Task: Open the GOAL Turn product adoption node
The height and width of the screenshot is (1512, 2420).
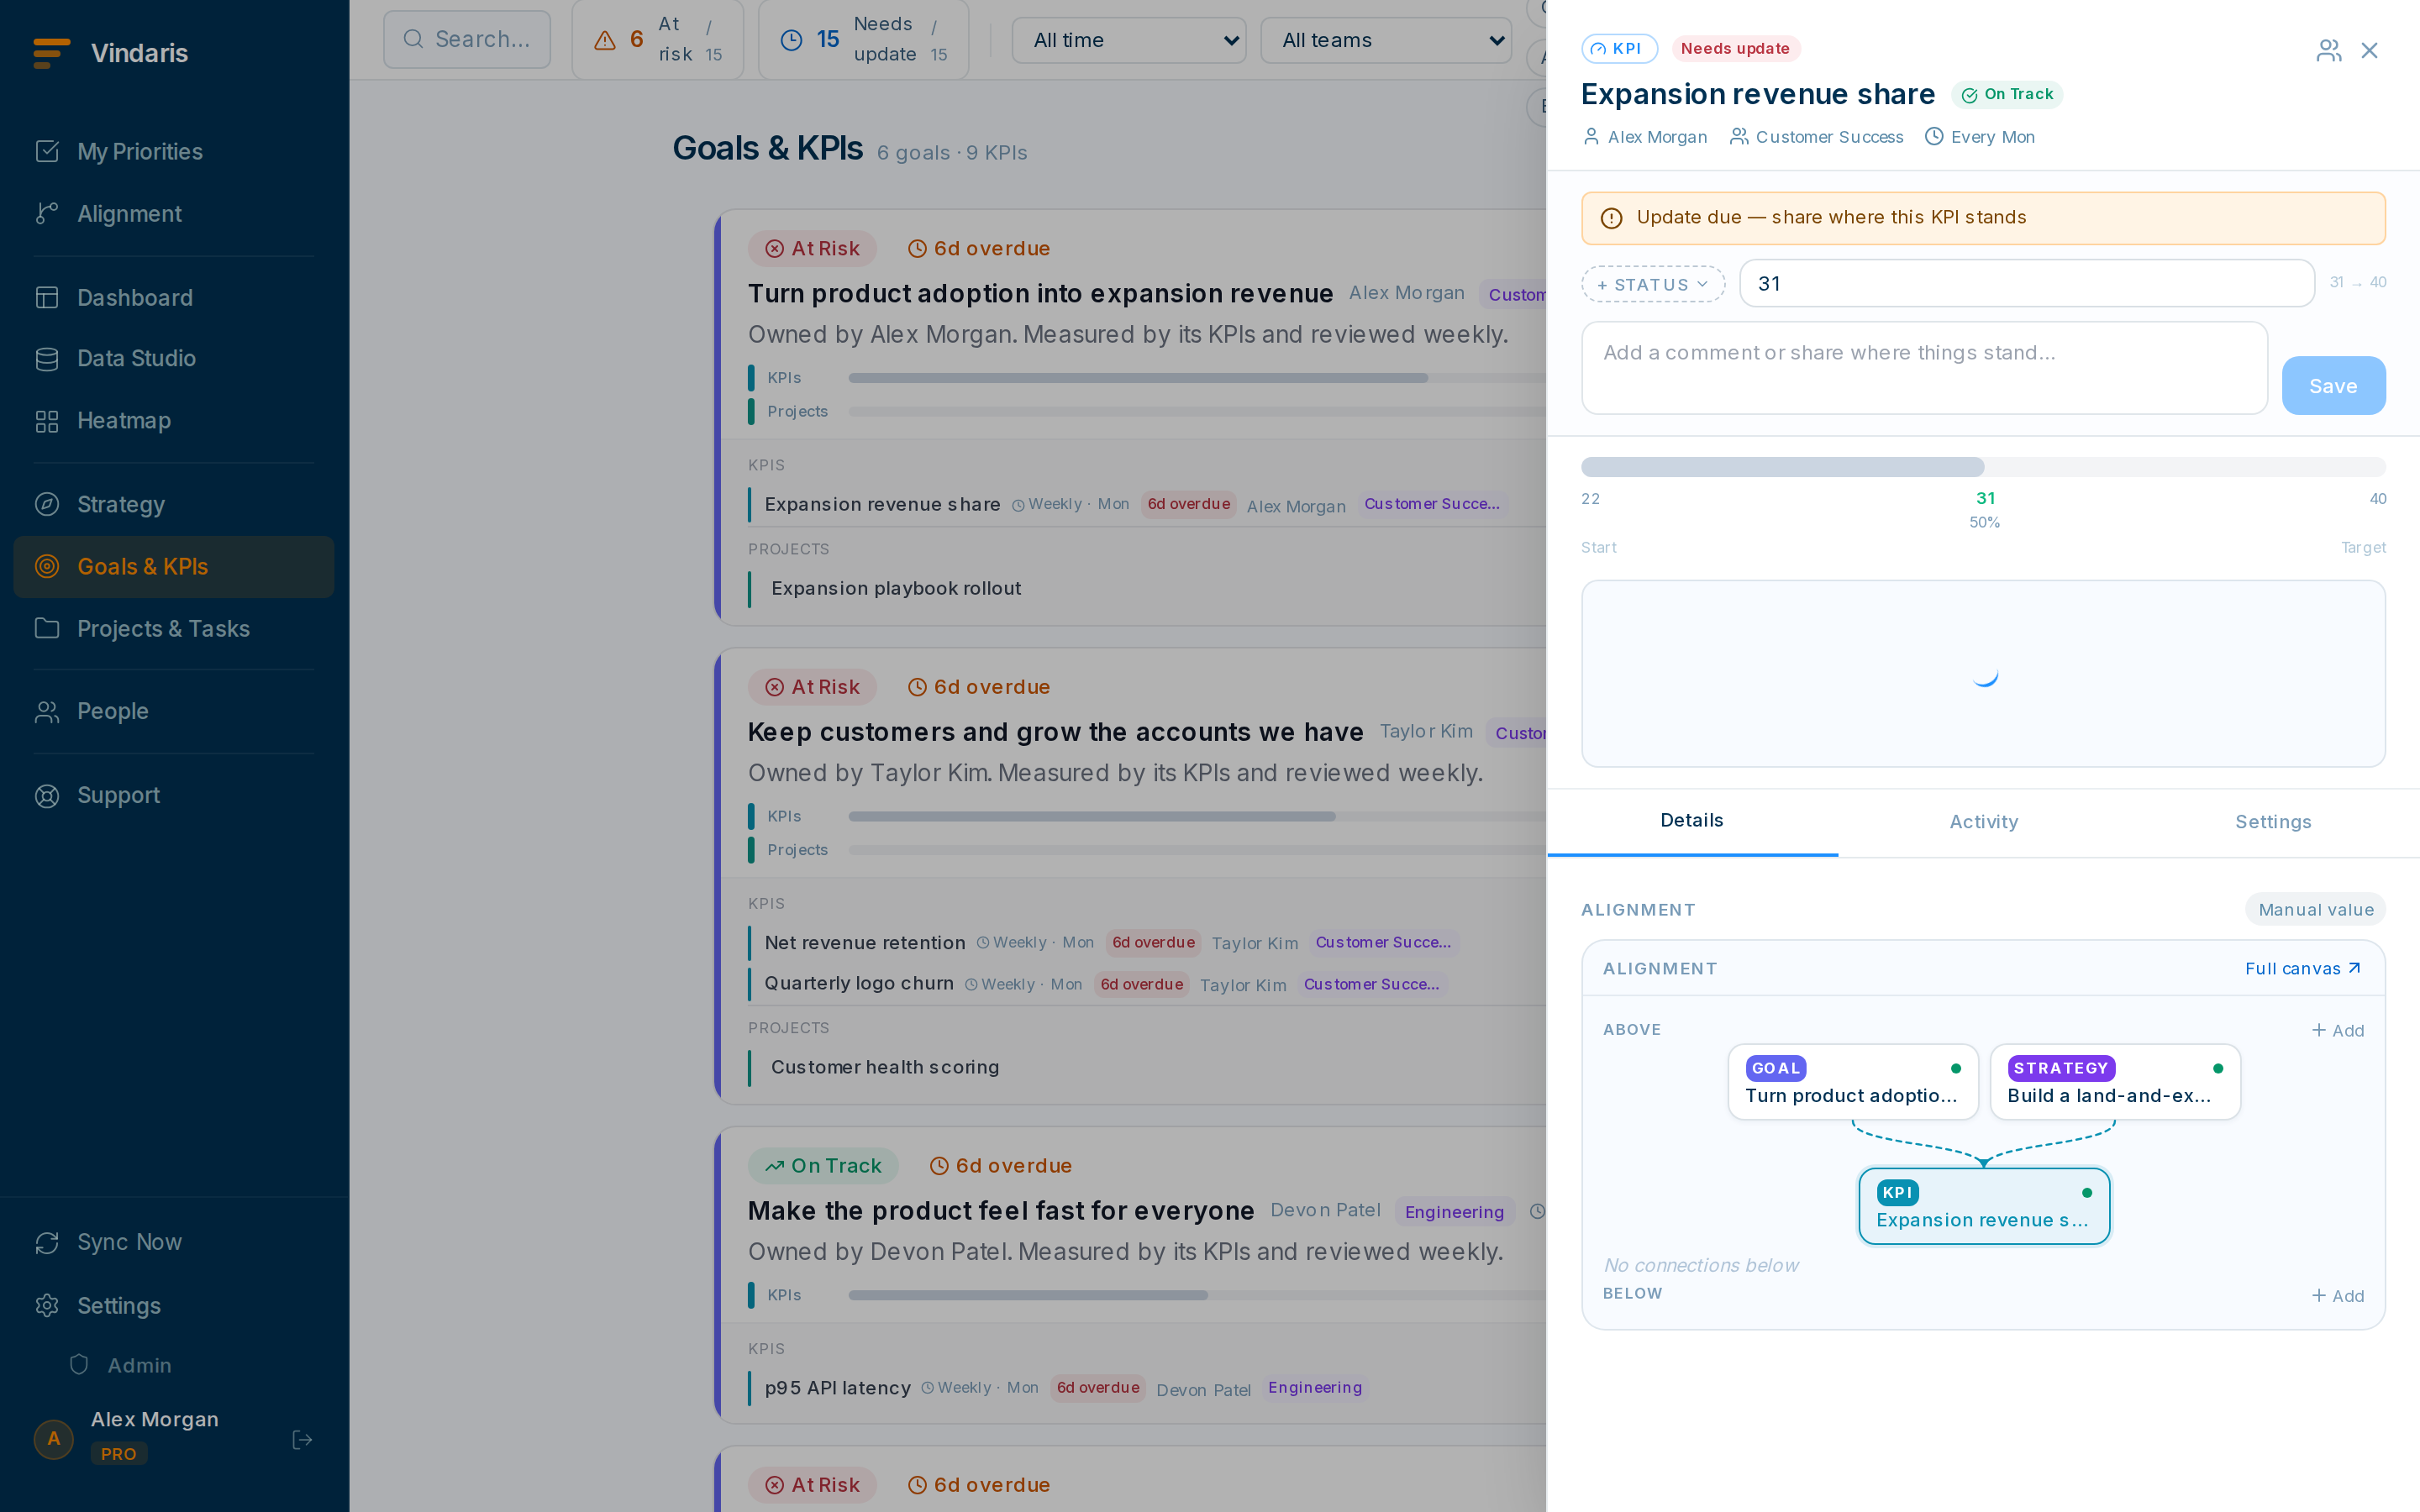Action: (x=1853, y=1082)
